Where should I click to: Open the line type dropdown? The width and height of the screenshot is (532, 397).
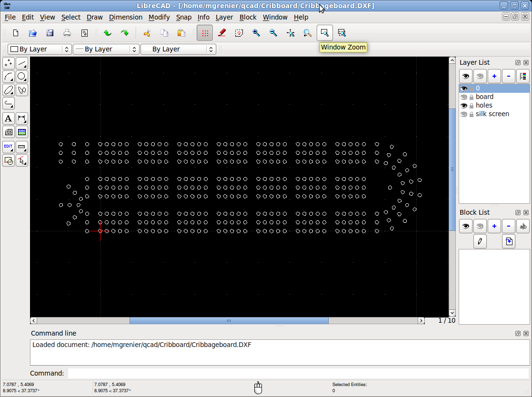(x=106, y=49)
